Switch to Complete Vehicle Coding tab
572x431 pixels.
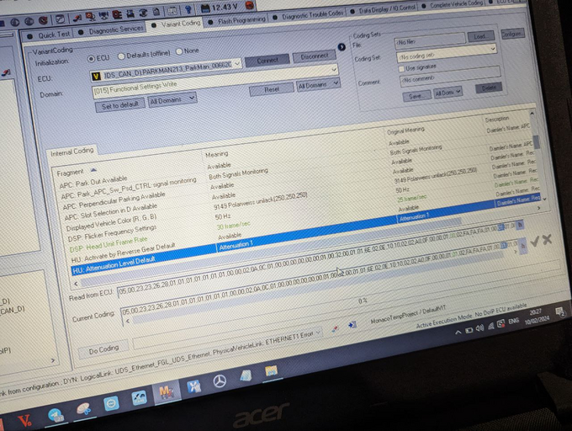[453, 5]
